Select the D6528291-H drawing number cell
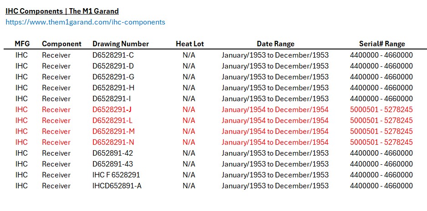The height and width of the screenshot is (211, 427). point(113,88)
